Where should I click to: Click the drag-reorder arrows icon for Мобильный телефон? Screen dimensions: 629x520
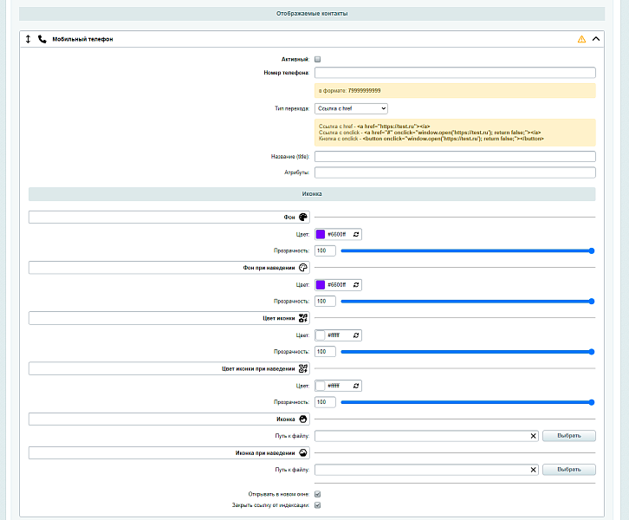click(x=29, y=39)
